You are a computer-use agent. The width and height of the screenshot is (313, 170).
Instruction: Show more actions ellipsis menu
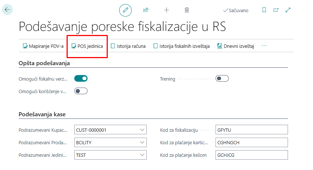tap(264, 46)
